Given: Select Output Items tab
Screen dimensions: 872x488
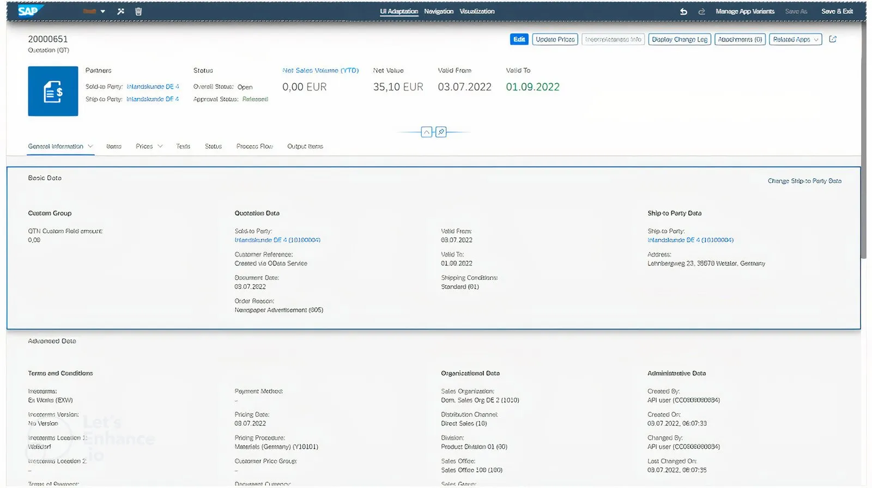Looking at the screenshot, I should click(305, 146).
